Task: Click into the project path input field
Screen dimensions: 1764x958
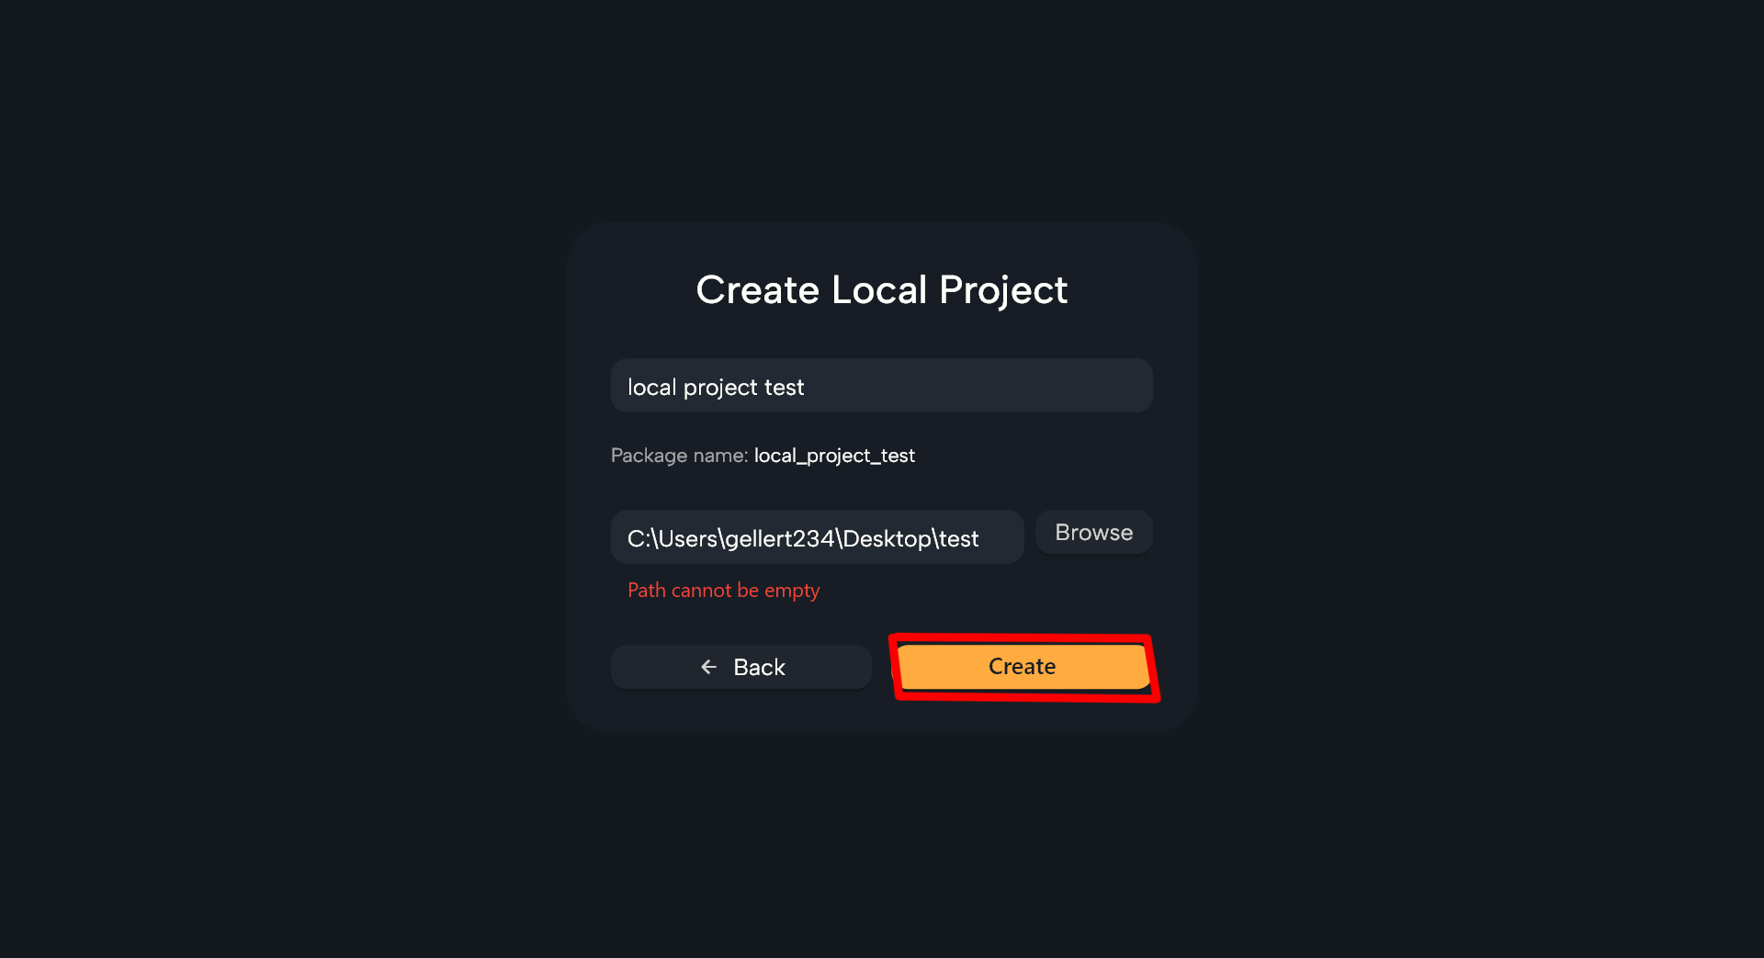Action: 817,537
